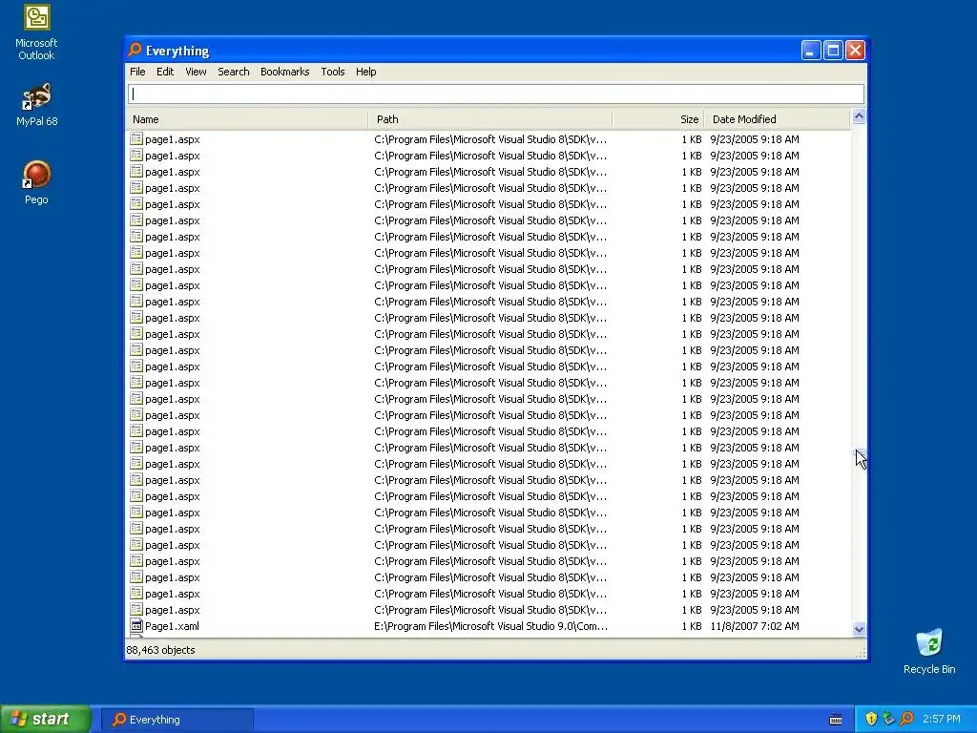Select the MyPal 68 desktop shortcut

[37, 105]
